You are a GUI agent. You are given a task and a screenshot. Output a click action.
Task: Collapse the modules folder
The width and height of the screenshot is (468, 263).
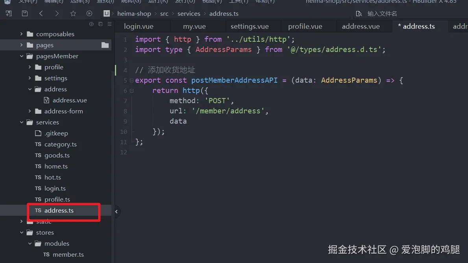point(30,243)
